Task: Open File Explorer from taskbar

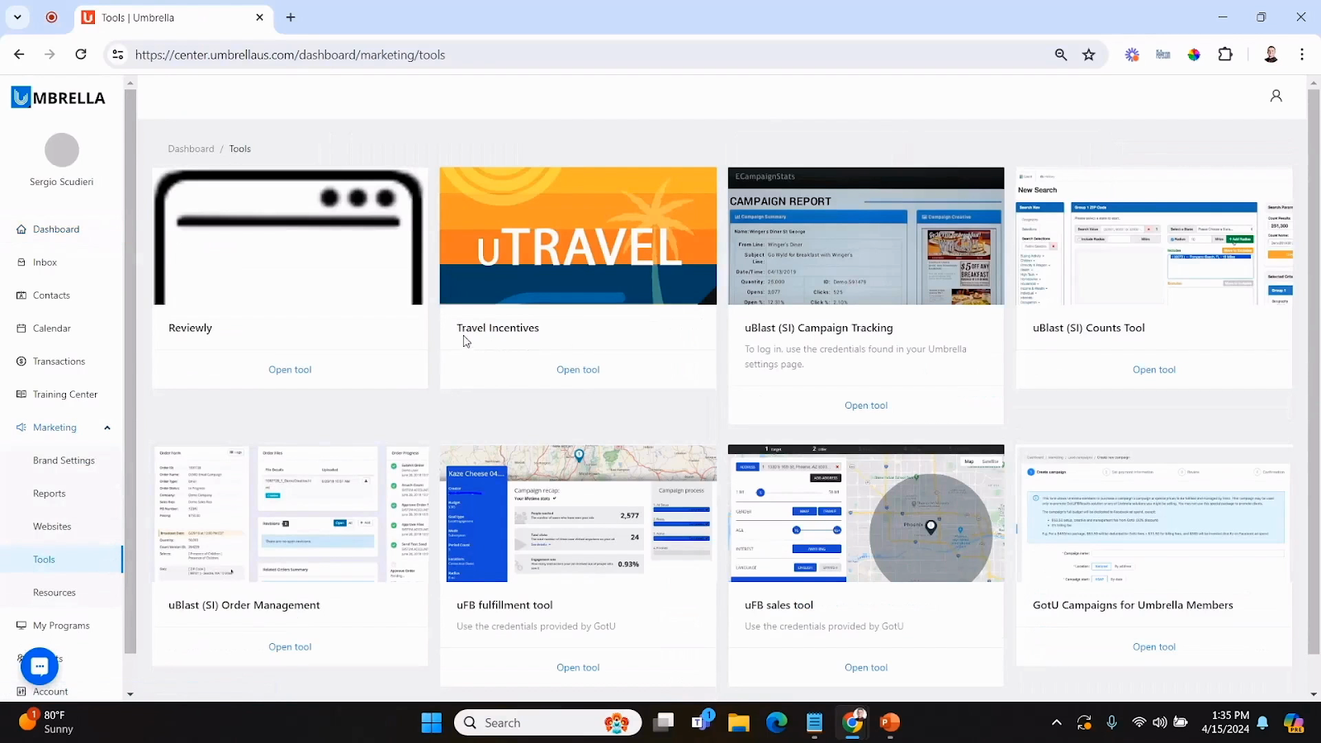Action: pyautogui.click(x=738, y=723)
